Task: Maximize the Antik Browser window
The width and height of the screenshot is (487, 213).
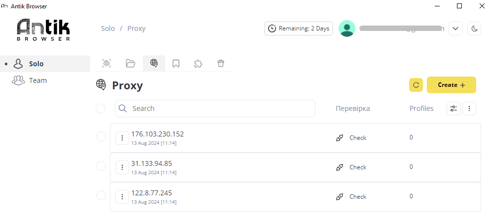Action: [459, 6]
